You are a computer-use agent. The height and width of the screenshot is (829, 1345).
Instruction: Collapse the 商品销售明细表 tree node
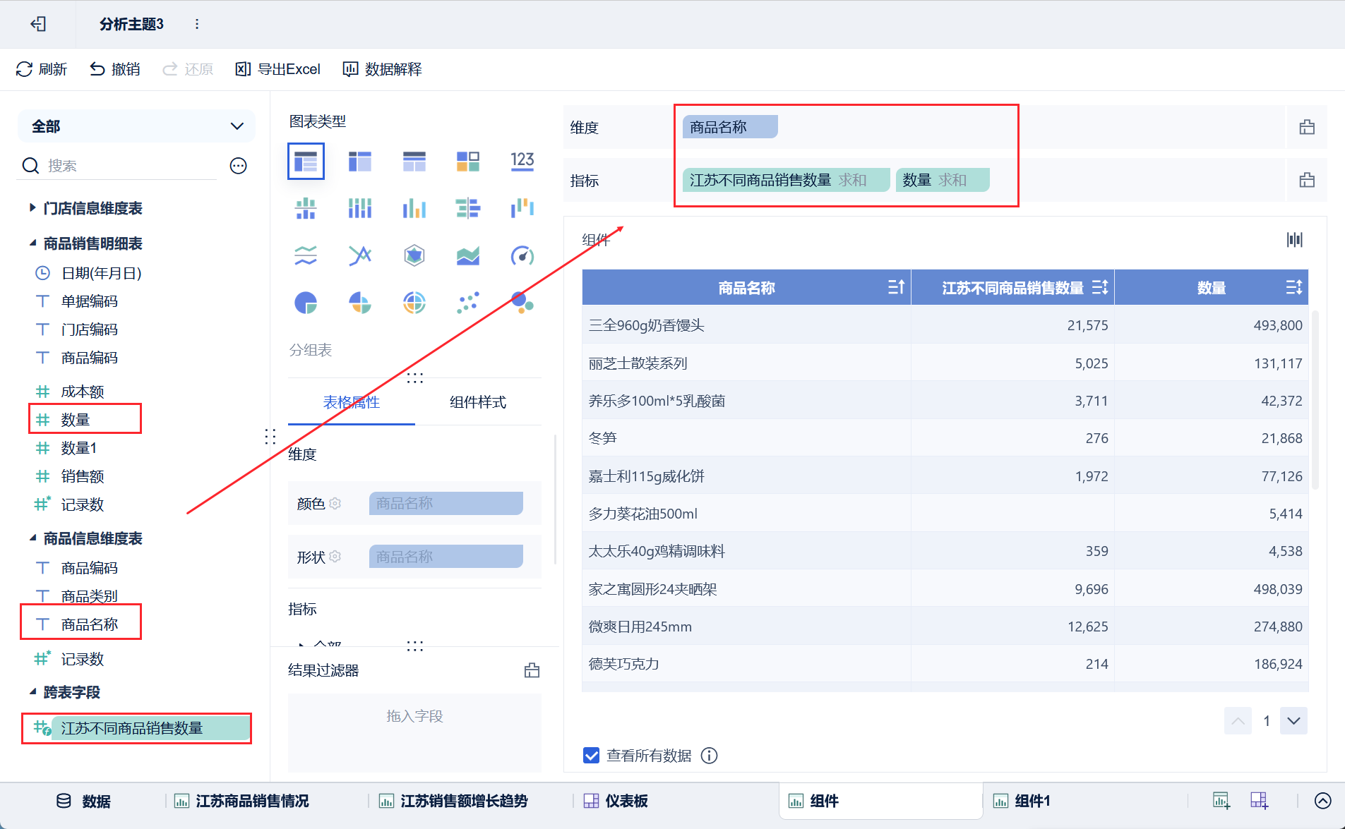point(32,243)
